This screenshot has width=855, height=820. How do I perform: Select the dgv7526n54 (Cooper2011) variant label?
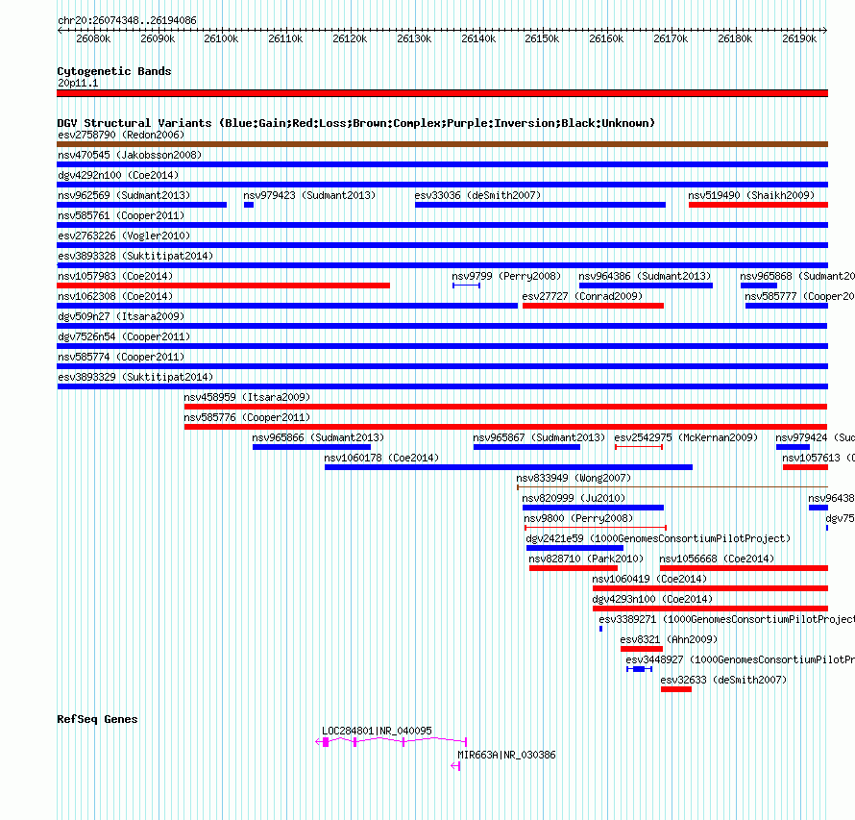click(x=124, y=336)
